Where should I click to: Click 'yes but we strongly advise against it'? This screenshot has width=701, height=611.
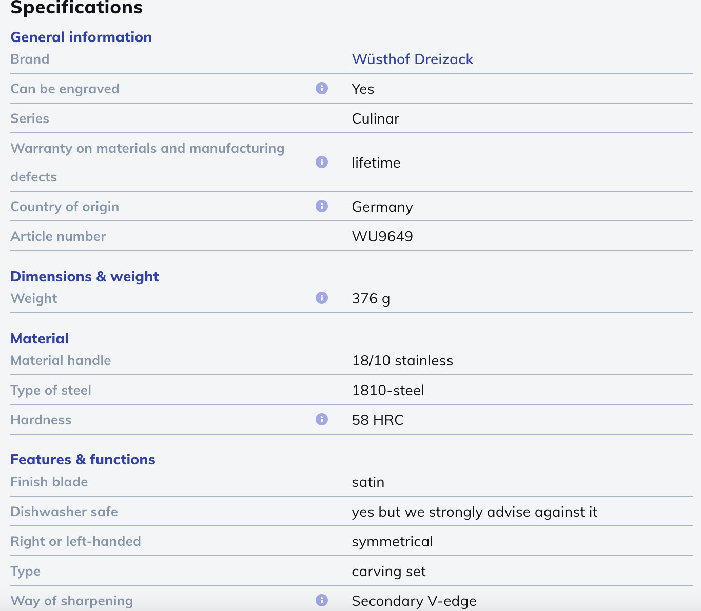(x=475, y=512)
